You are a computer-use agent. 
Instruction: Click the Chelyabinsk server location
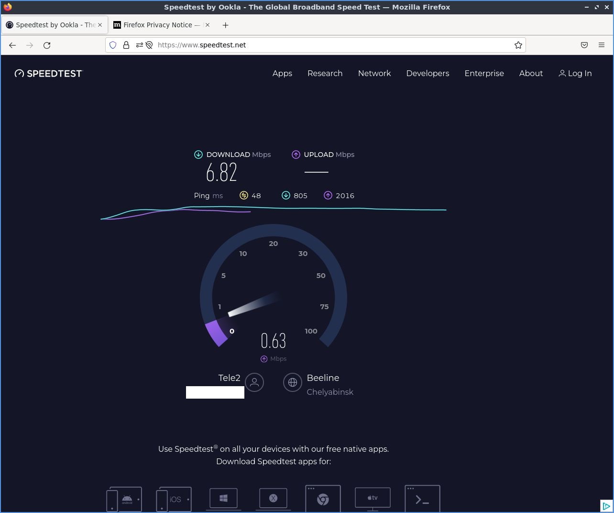click(330, 392)
